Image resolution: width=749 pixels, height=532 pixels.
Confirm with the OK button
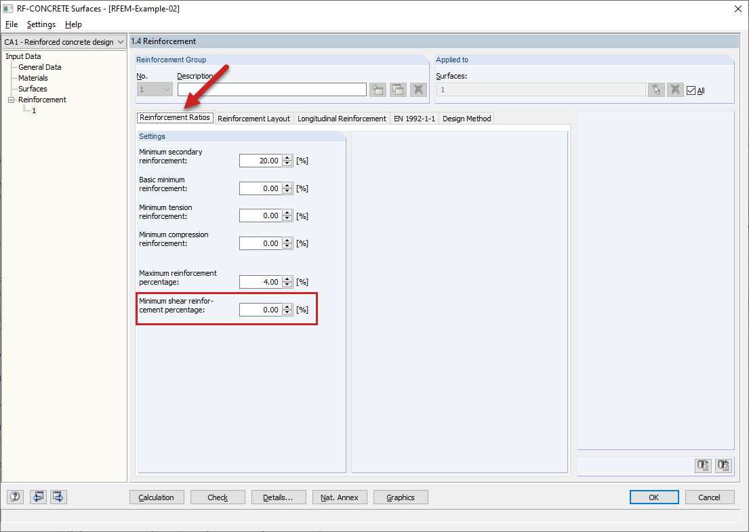coord(654,497)
